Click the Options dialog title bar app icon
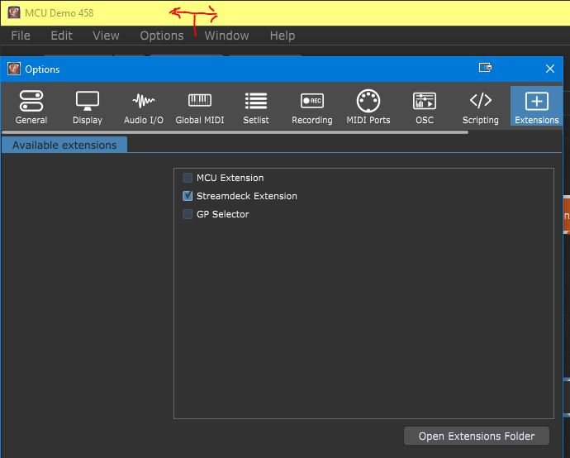The image size is (570, 458). click(x=14, y=69)
